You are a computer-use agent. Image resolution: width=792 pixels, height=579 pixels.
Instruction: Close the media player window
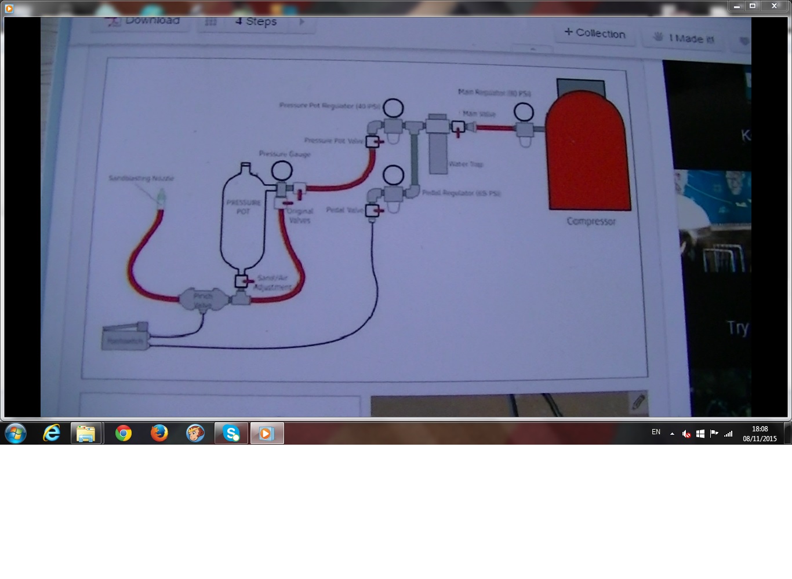[774, 6]
